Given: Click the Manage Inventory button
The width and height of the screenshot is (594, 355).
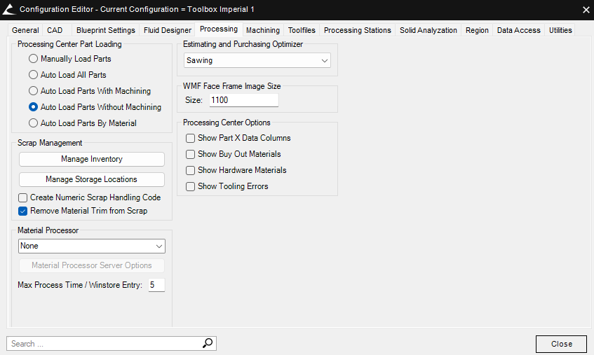Looking at the screenshot, I should (x=91, y=159).
